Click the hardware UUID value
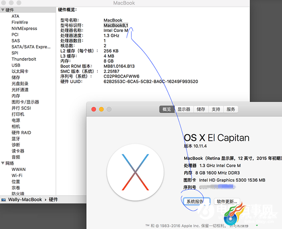282x229 pixels. [151, 82]
